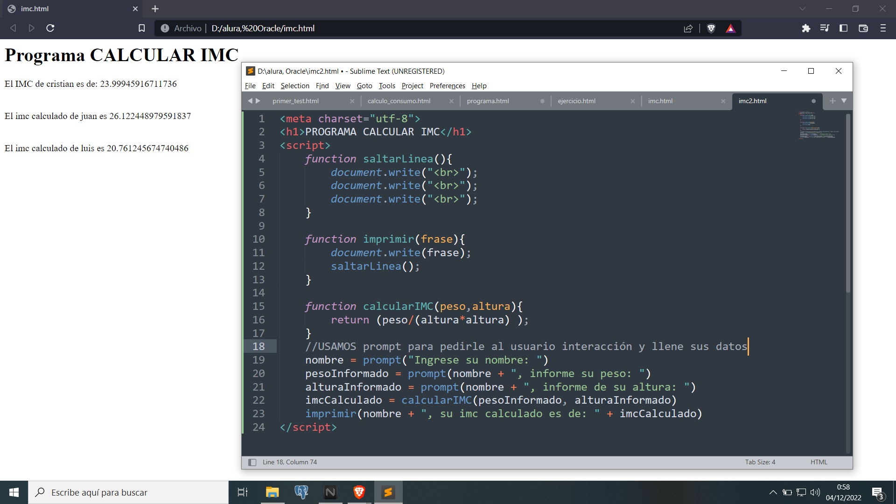Viewport: 896px width, 504px height.
Task: Open the View menu
Action: (343, 86)
